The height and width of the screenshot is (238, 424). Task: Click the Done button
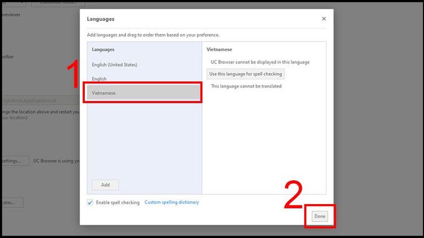320,216
